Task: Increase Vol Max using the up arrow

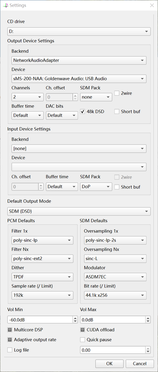Action: pos(148,318)
